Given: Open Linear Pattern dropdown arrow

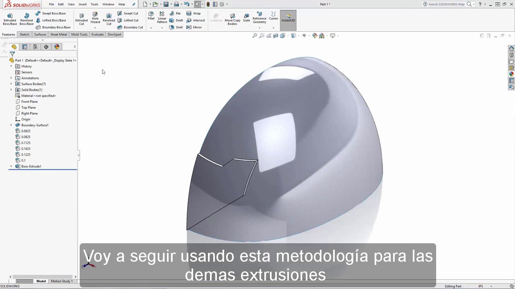Looking at the screenshot, I should [x=162, y=28].
